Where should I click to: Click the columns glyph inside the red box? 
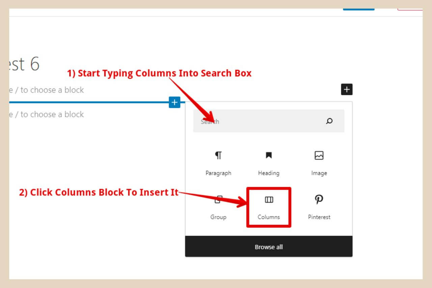[x=268, y=199]
